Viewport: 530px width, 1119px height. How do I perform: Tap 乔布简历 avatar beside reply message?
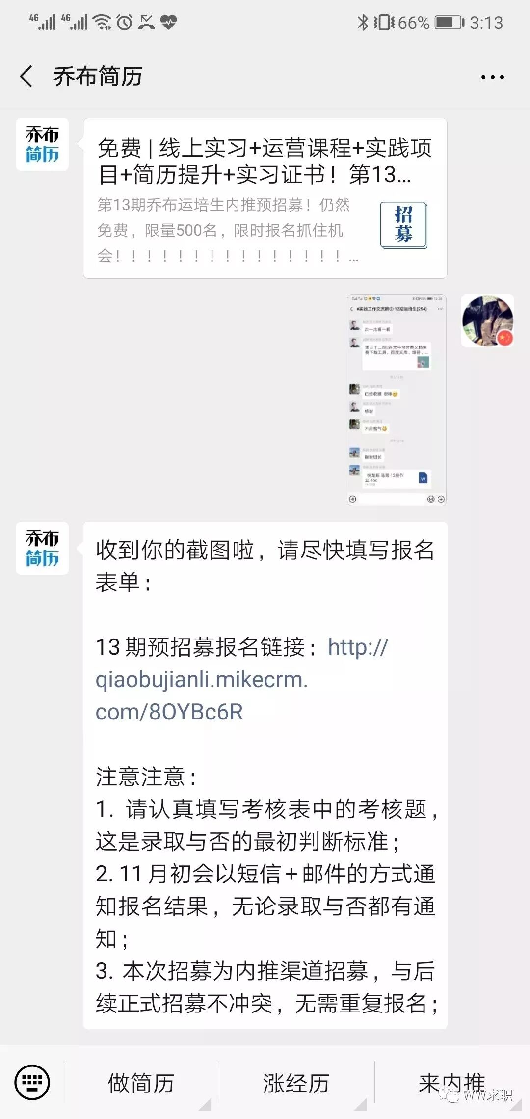pyautogui.click(x=42, y=548)
